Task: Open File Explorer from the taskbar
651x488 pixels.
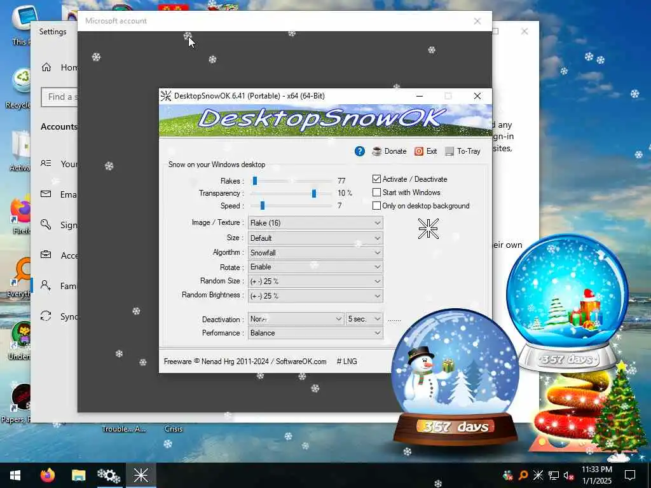Action: tap(78, 475)
